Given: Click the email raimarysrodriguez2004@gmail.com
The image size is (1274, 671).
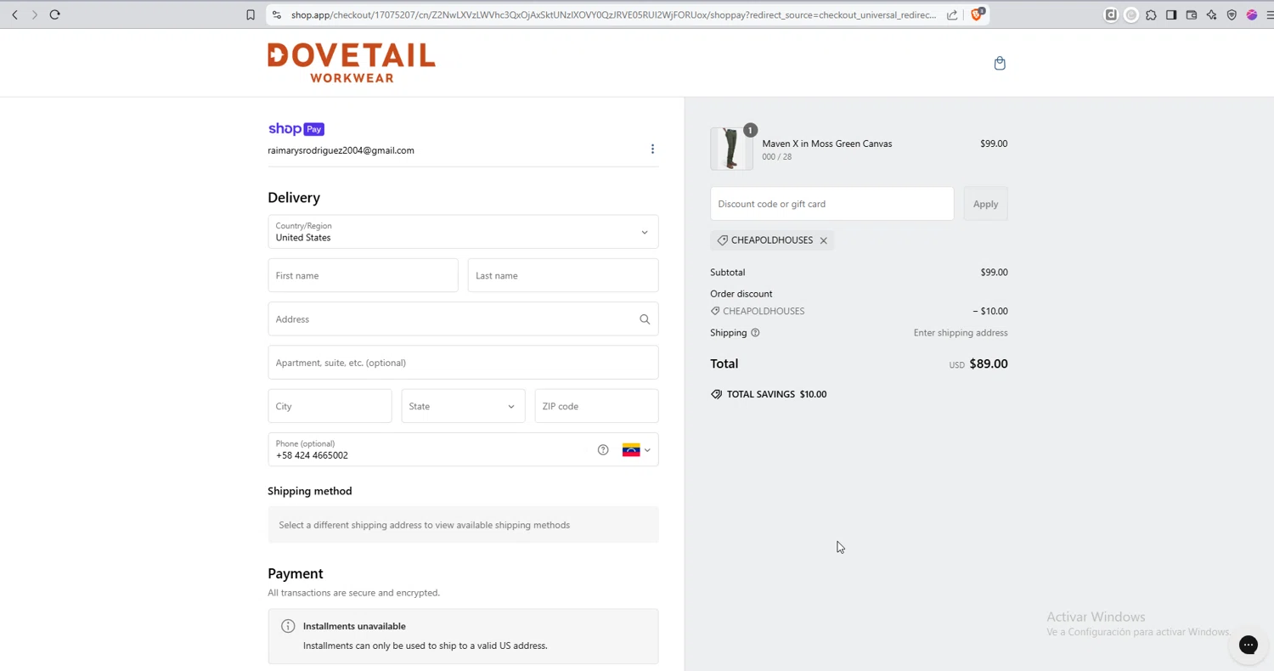Looking at the screenshot, I should click(341, 150).
